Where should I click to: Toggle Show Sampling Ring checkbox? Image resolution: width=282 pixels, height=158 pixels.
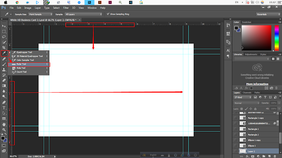108,14
